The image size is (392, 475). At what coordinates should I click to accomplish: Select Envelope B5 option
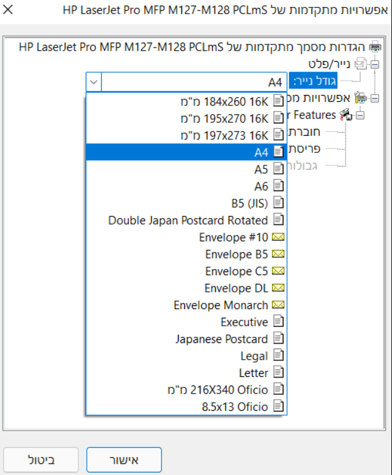(187, 254)
